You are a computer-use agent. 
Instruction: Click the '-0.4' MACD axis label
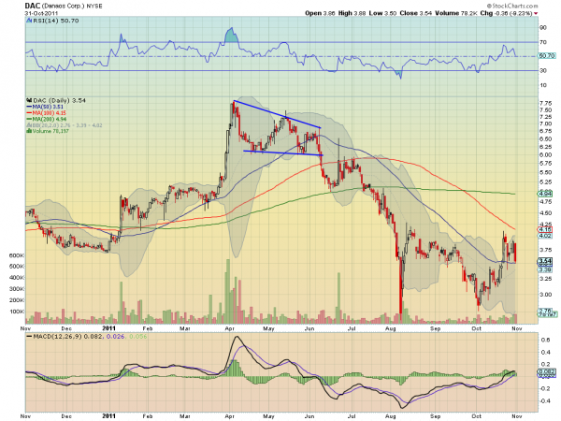[544, 401]
